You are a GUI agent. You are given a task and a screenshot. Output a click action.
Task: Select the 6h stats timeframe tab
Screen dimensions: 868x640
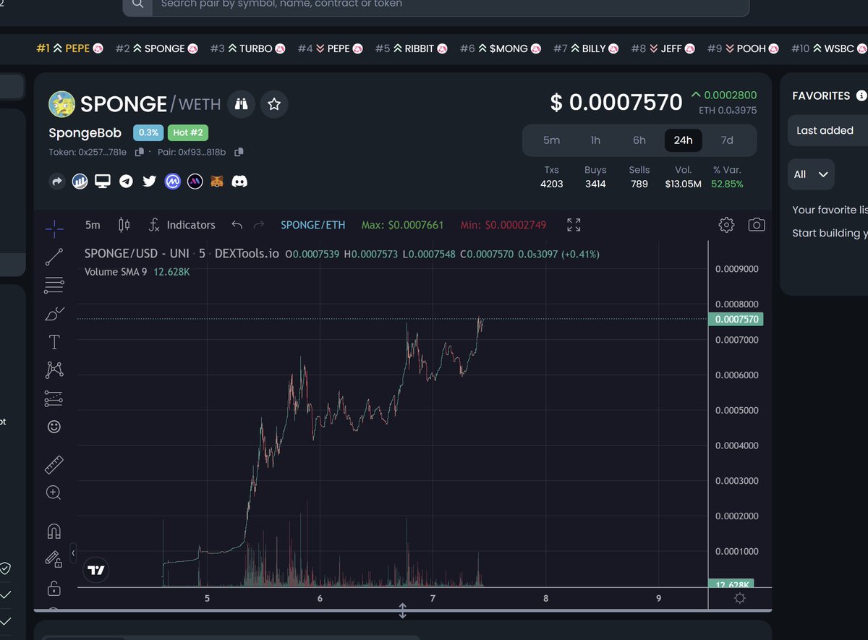click(x=639, y=140)
